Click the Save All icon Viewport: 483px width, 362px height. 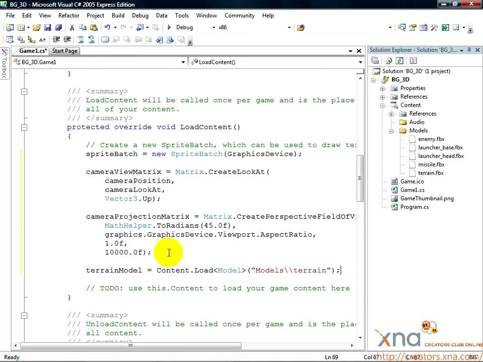point(58,27)
